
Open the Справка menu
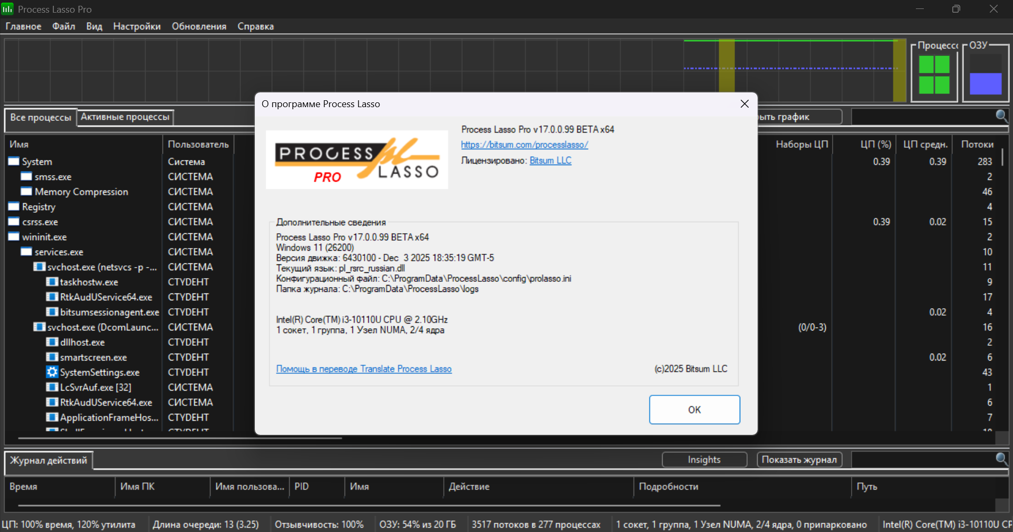coord(255,26)
